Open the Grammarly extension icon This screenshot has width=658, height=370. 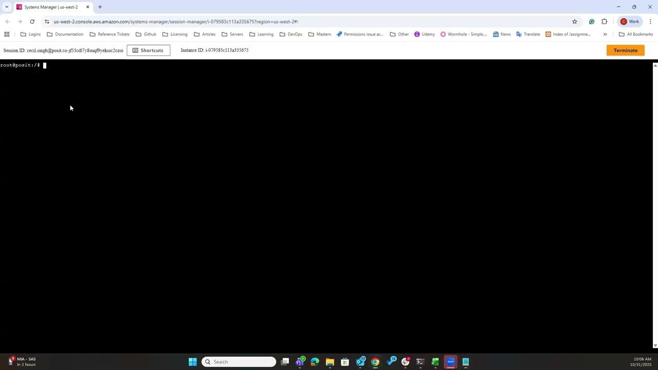click(592, 22)
